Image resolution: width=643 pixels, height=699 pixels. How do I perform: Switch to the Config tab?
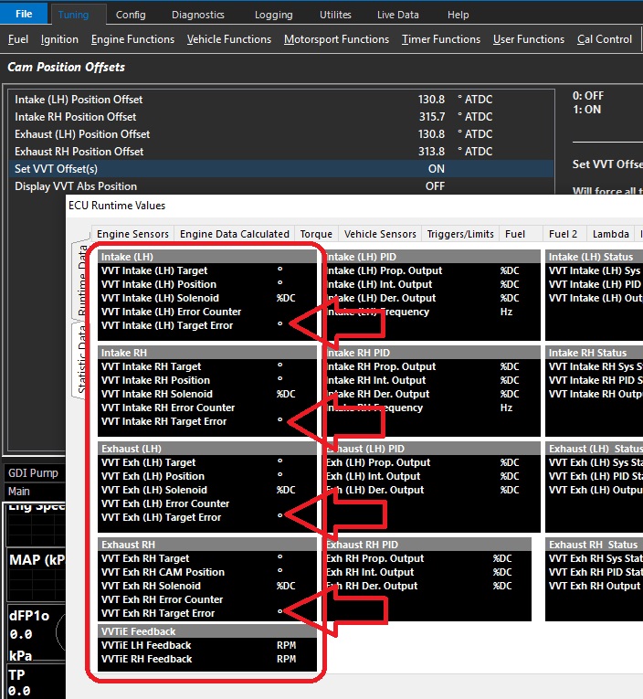click(131, 15)
